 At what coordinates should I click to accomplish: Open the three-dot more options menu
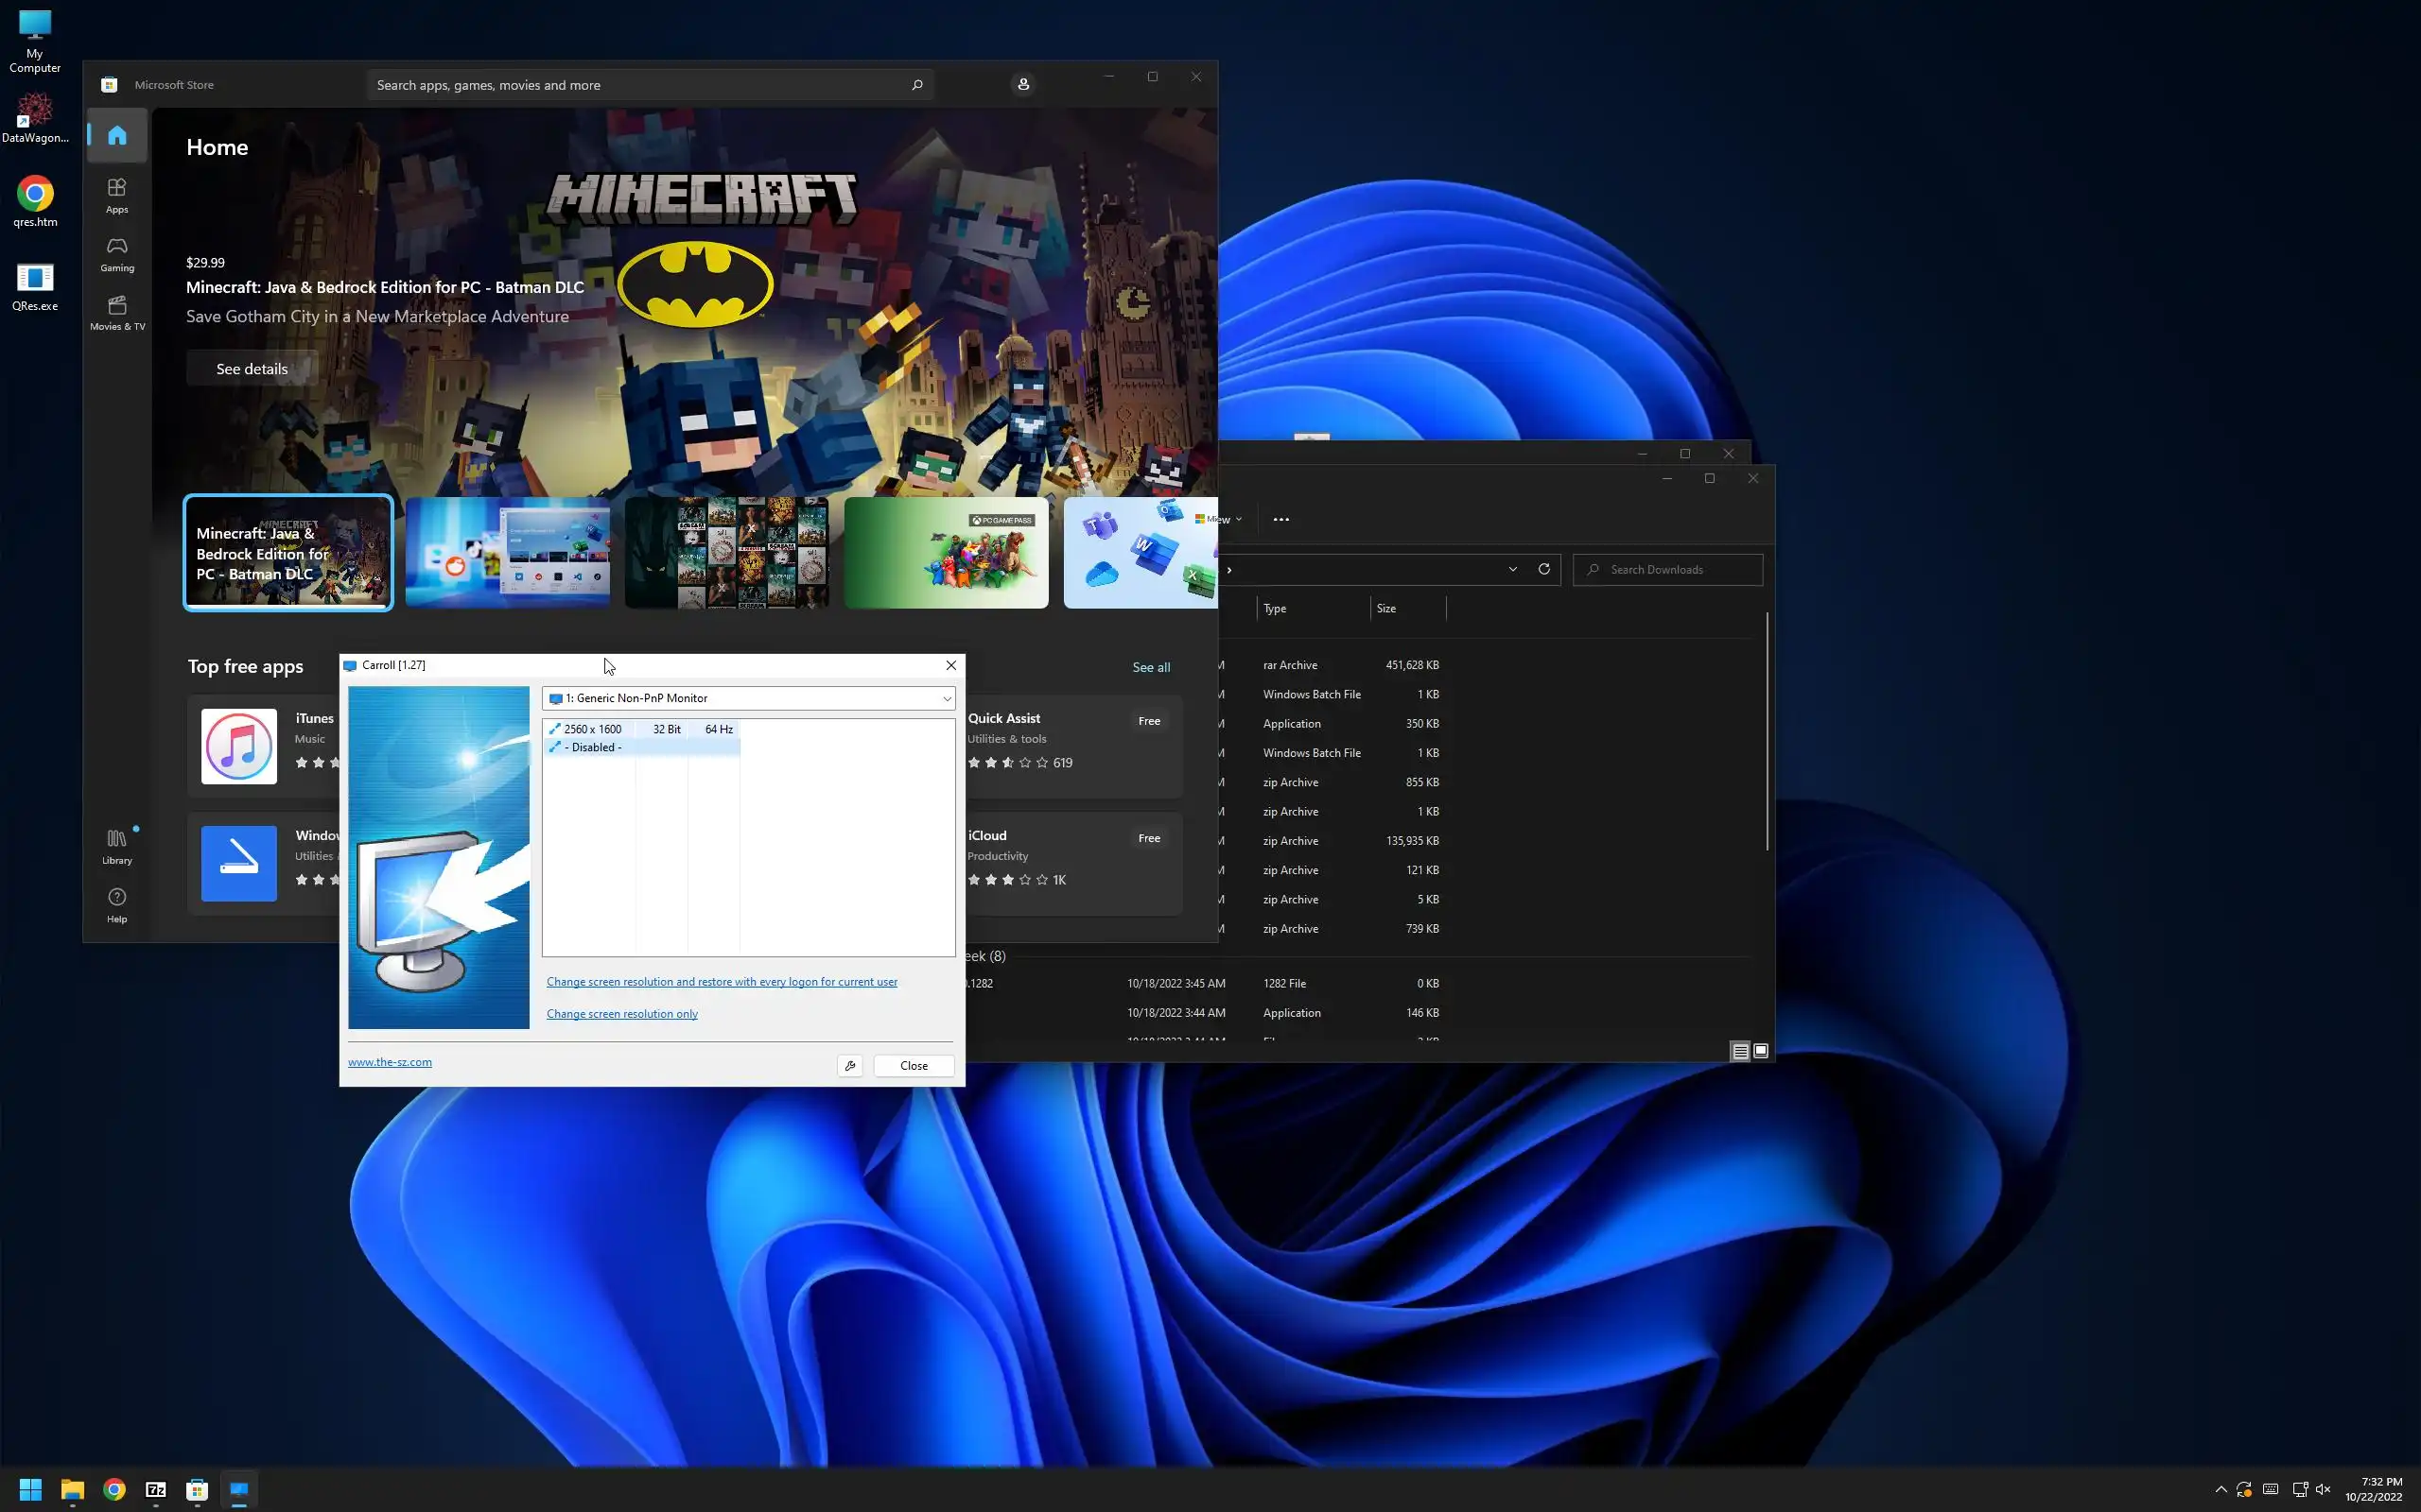[1280, 519]
